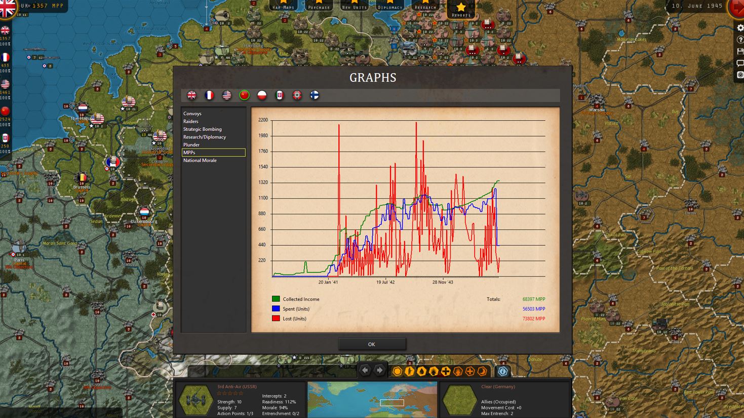This screenshot has height=418, width=744.
Task: Show the Raiders graph
Action: pos(213,121)
